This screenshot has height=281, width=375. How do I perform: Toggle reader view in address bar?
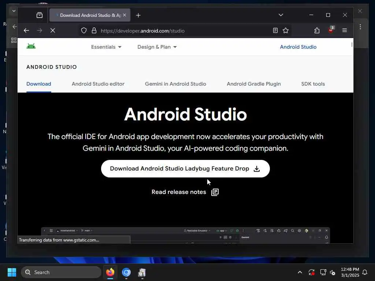(x=275, y=31)
